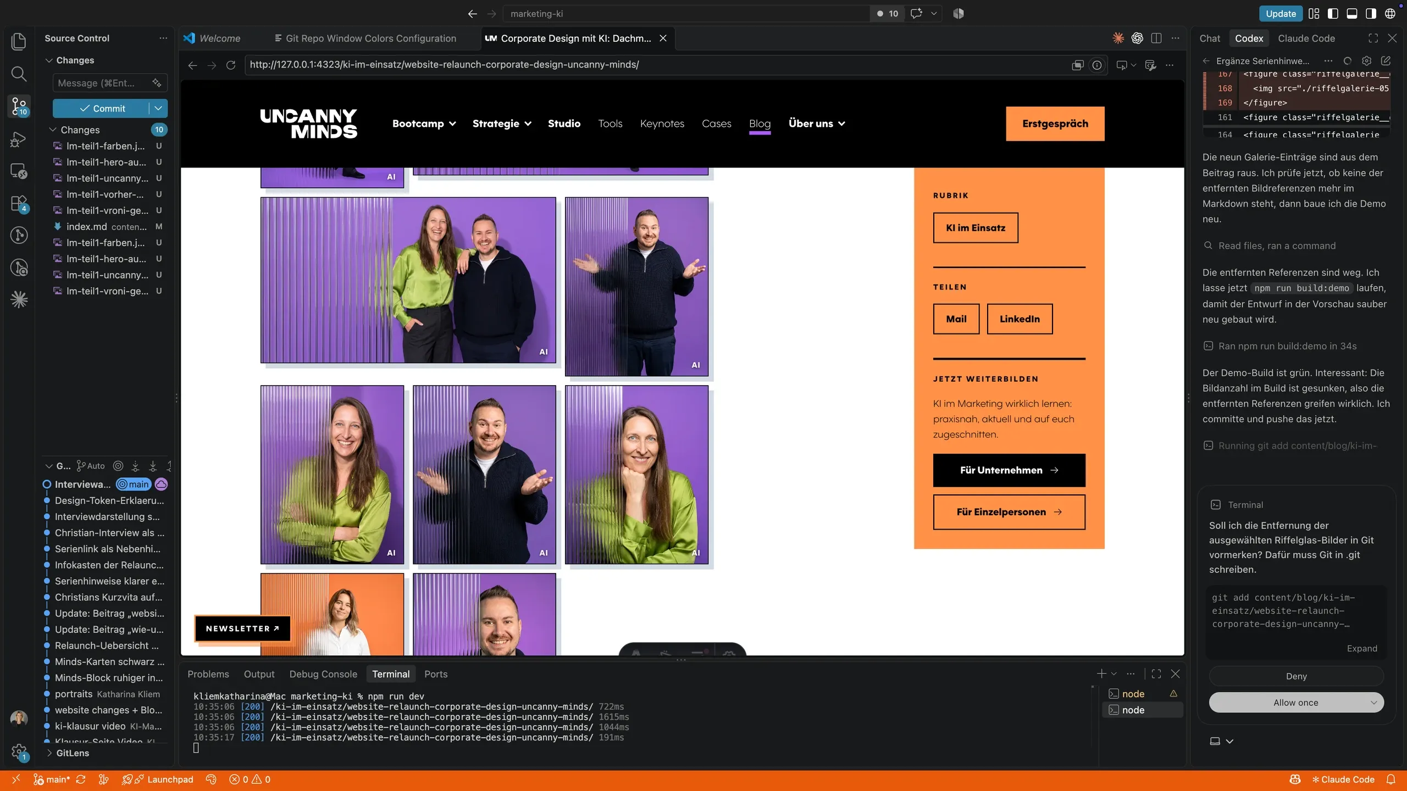1407x791 pixels.
Task: Open the new terminal profile dropdown
Action: [1114, 673]
